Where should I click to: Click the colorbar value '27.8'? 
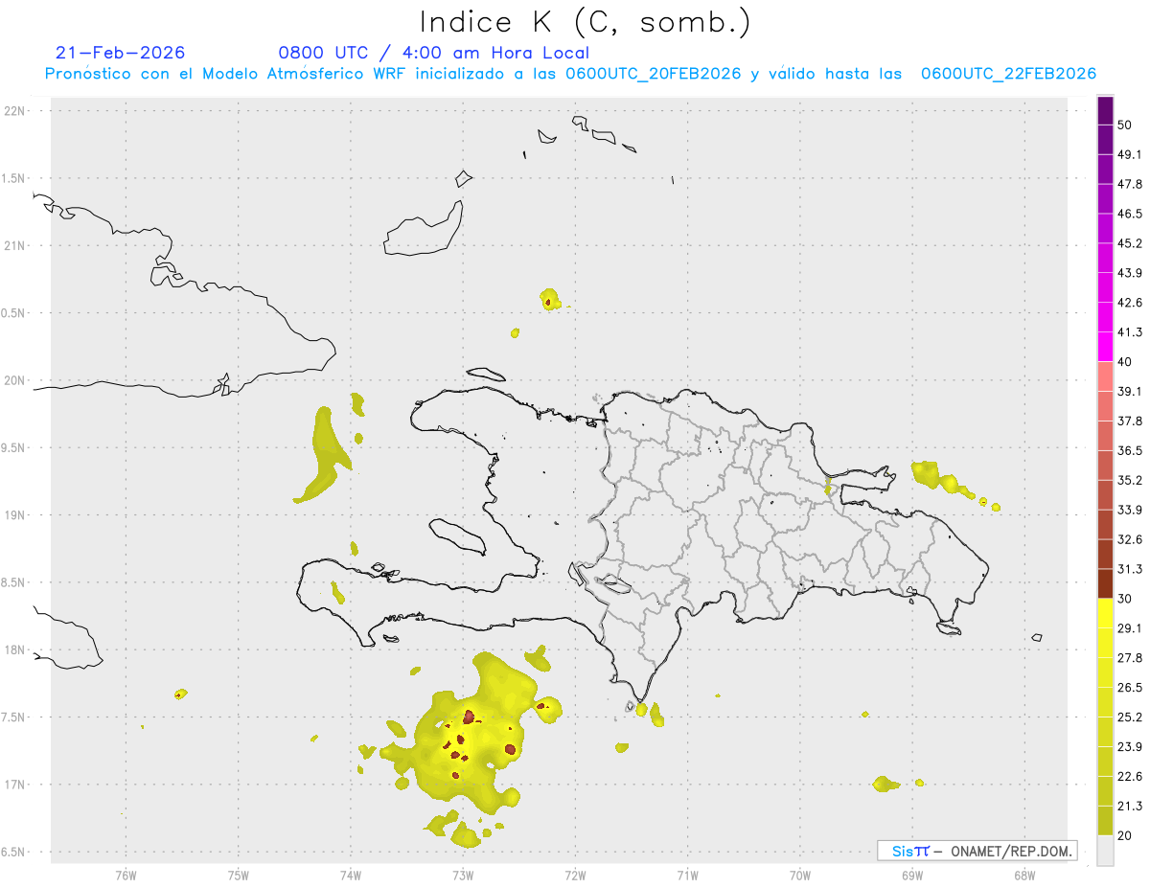pyautogui.click(x=1130, y=658)
